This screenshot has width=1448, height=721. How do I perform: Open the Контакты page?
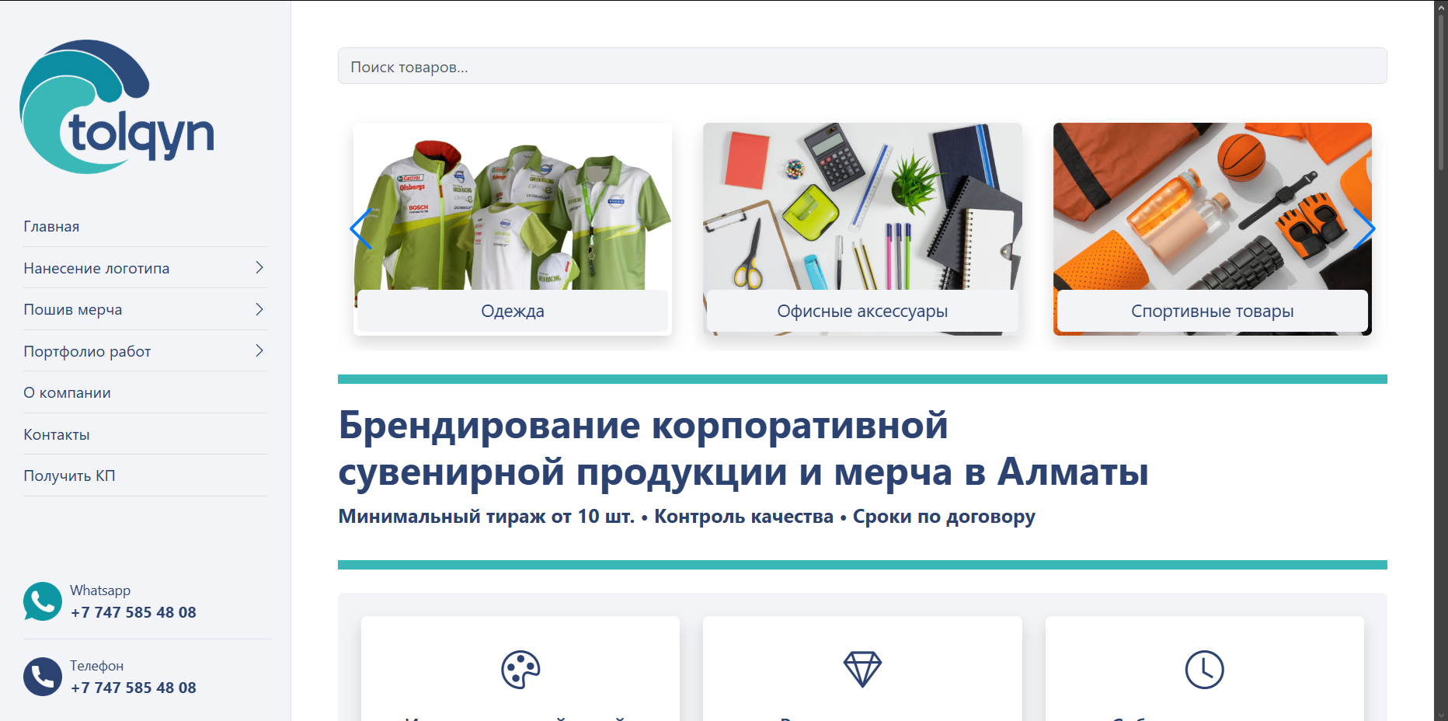[57, 434]
